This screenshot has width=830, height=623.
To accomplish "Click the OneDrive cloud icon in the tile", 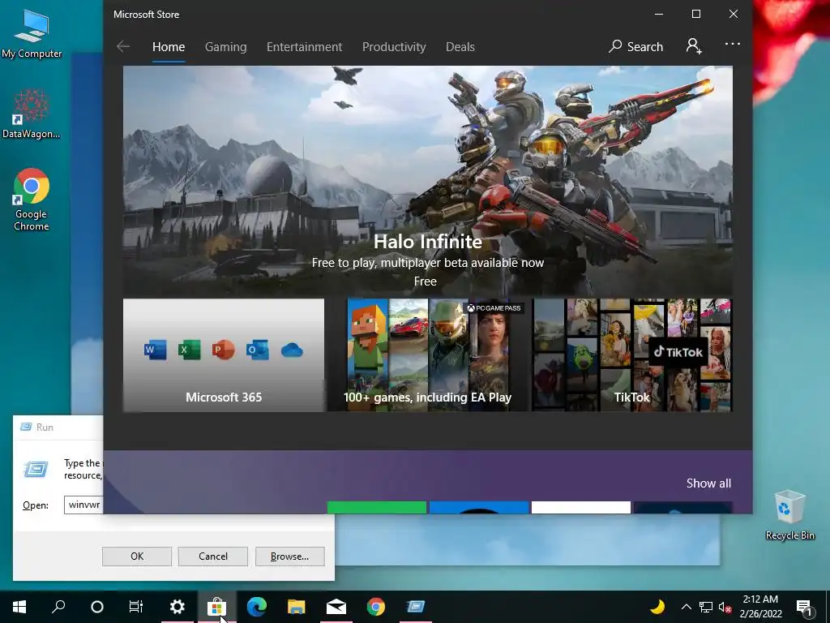I will click(x=292, y=350).
